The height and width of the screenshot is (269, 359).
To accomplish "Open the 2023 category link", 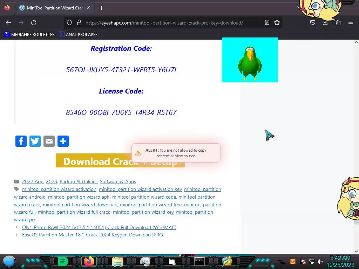I will [52, 182].
